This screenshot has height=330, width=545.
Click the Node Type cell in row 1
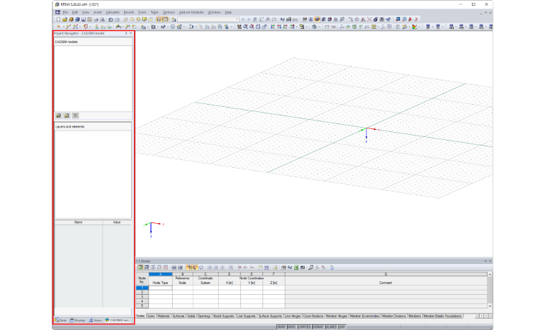click(160, 288)
